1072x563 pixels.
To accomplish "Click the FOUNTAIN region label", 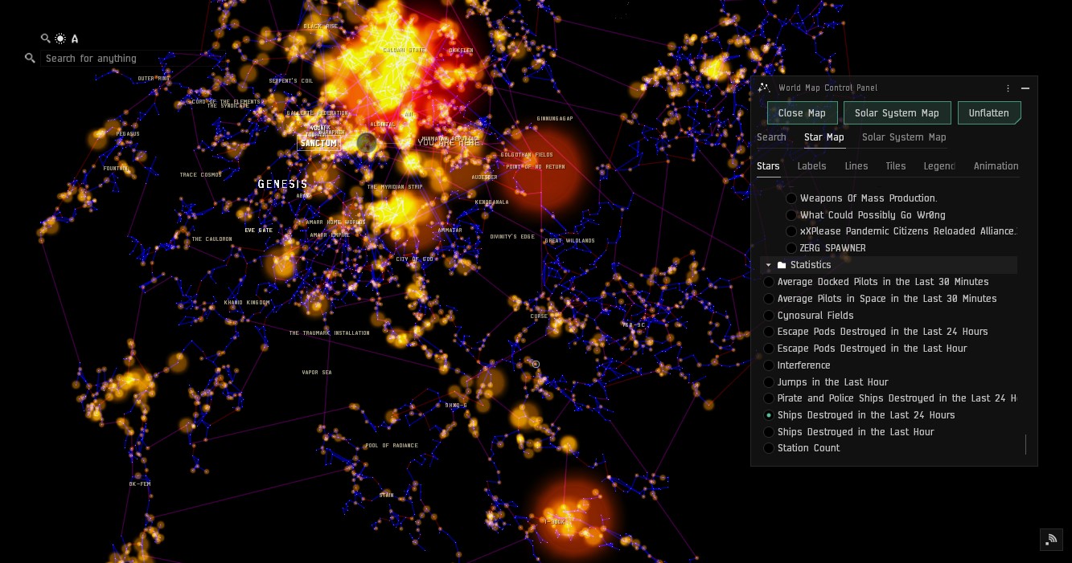I will pos(116,169).
